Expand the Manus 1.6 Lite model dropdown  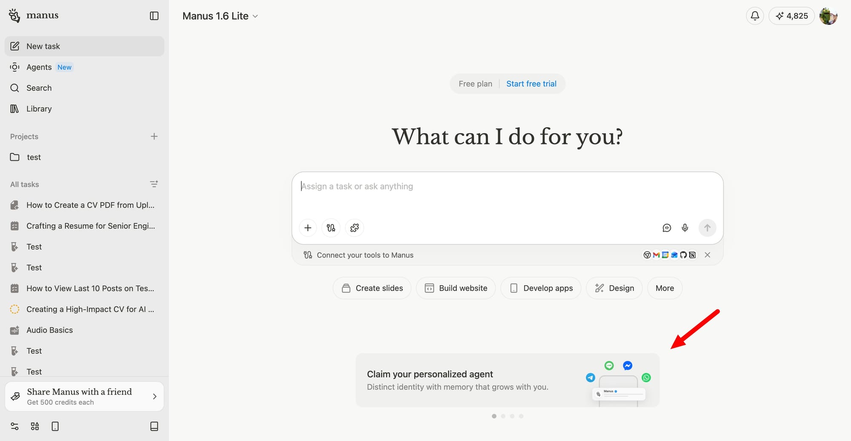[220, 16]
